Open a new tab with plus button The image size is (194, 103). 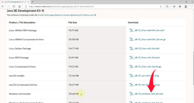(33, 2)
